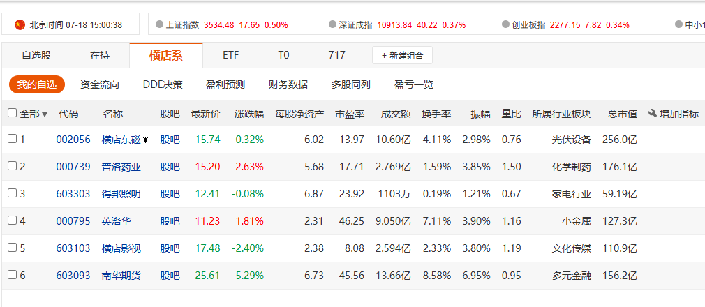Viewport: 705px width, 307px height.
Task: Open 股吧 link for 普洛药业 row
Action: pyautogui.click(x=170, y=167)
